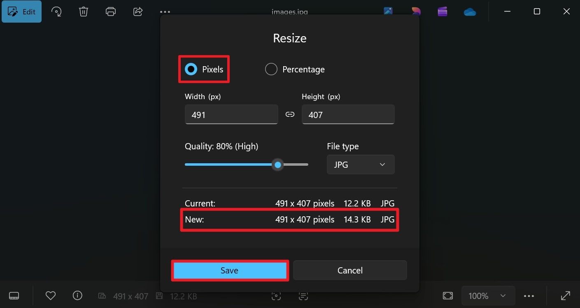Open the 100% zoom level dropdown

pyautogui.click(x=489, y=296)
